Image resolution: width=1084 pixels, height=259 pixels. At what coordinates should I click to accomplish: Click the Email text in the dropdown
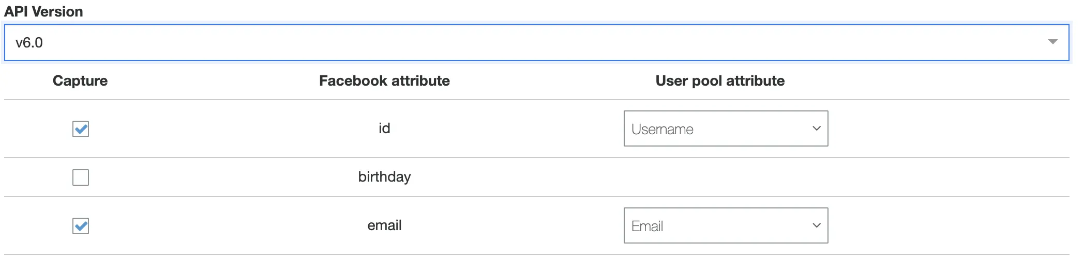tap(647, 226)
